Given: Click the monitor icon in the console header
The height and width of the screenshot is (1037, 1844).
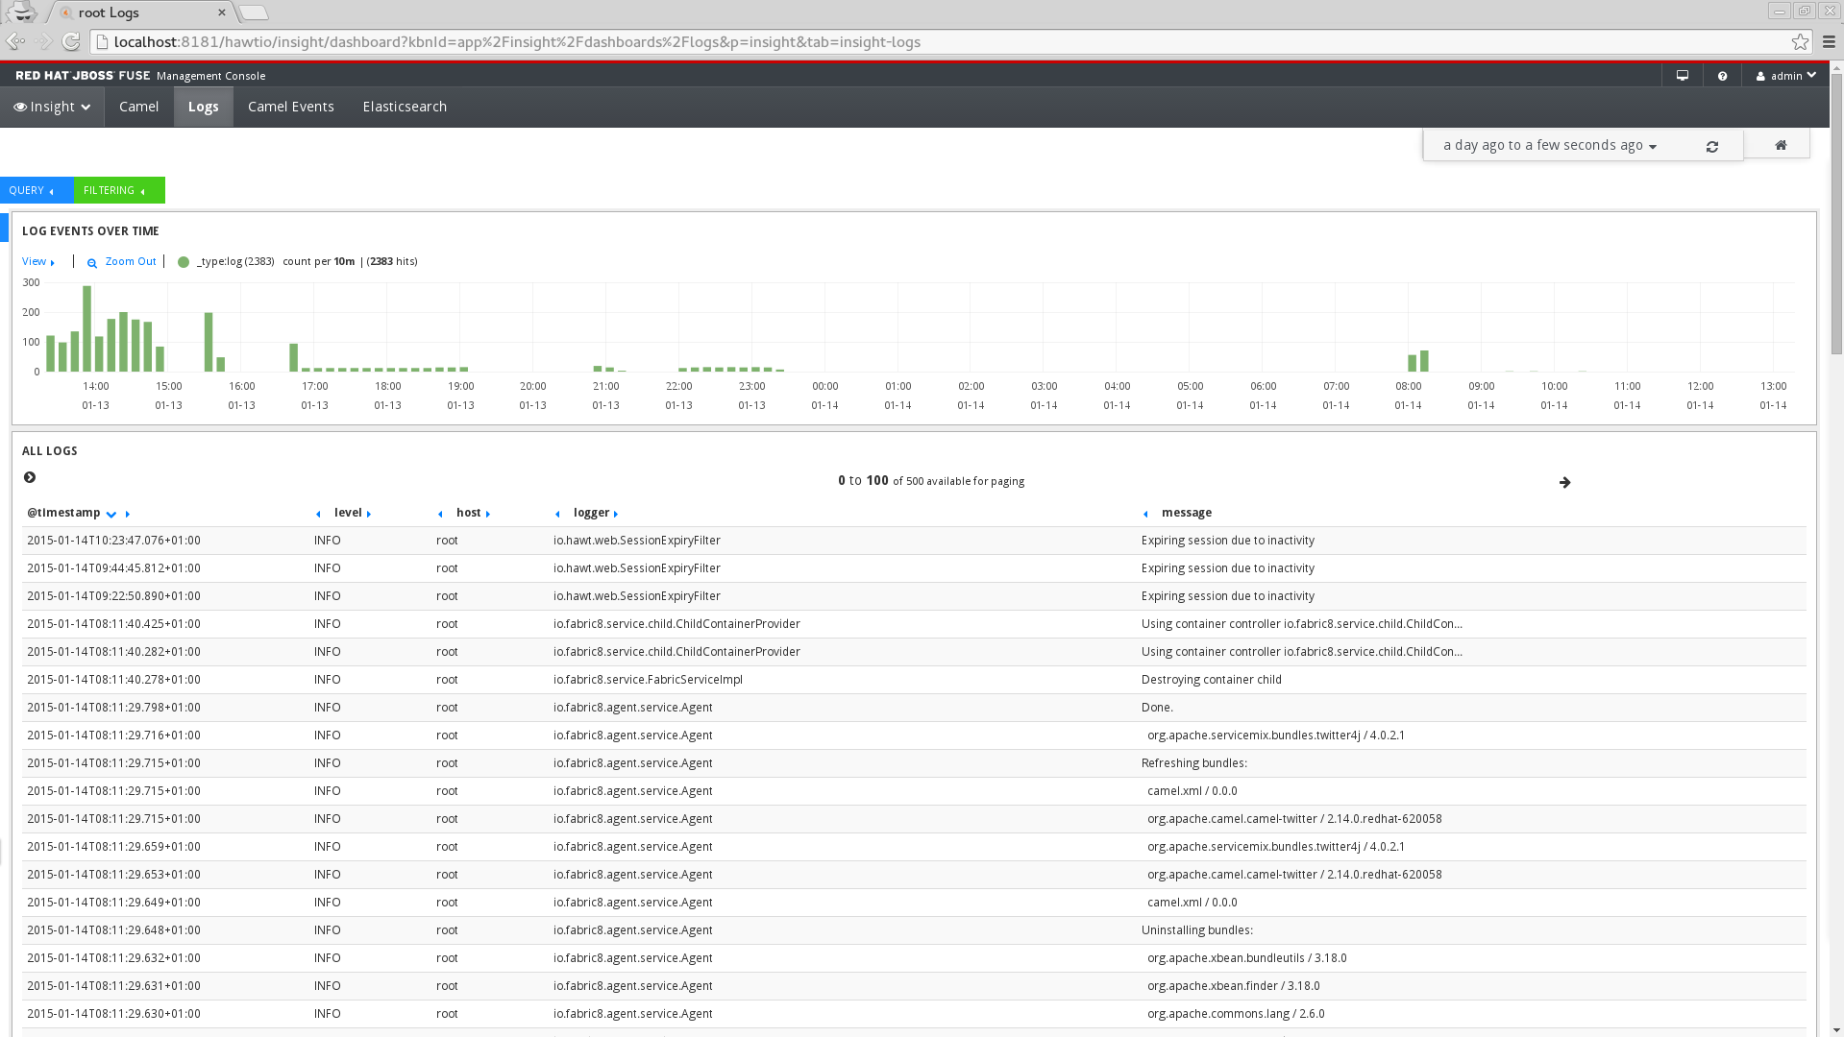Looking at the screenshot, I should (x=1683, y=76).
